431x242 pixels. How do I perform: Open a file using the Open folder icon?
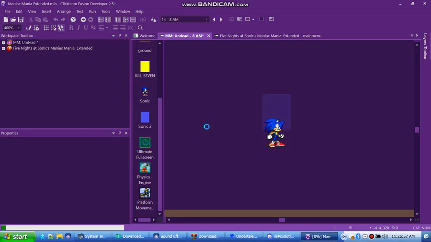tap(13, 20)
